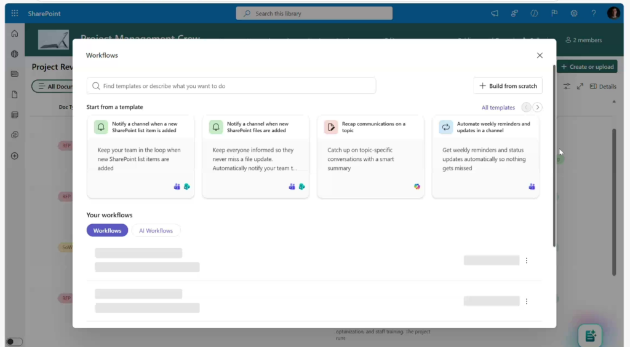Open the All templates link
This screenshot has height=347, width=630.
498,107
